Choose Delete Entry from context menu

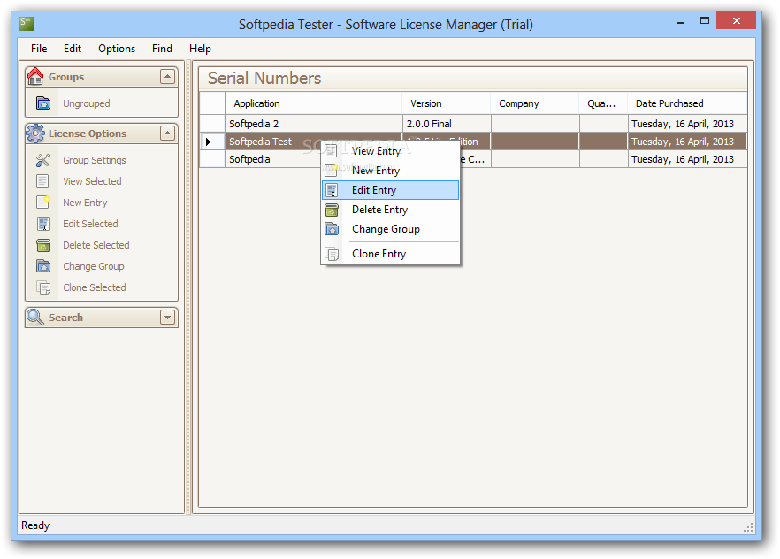(391, 210)
